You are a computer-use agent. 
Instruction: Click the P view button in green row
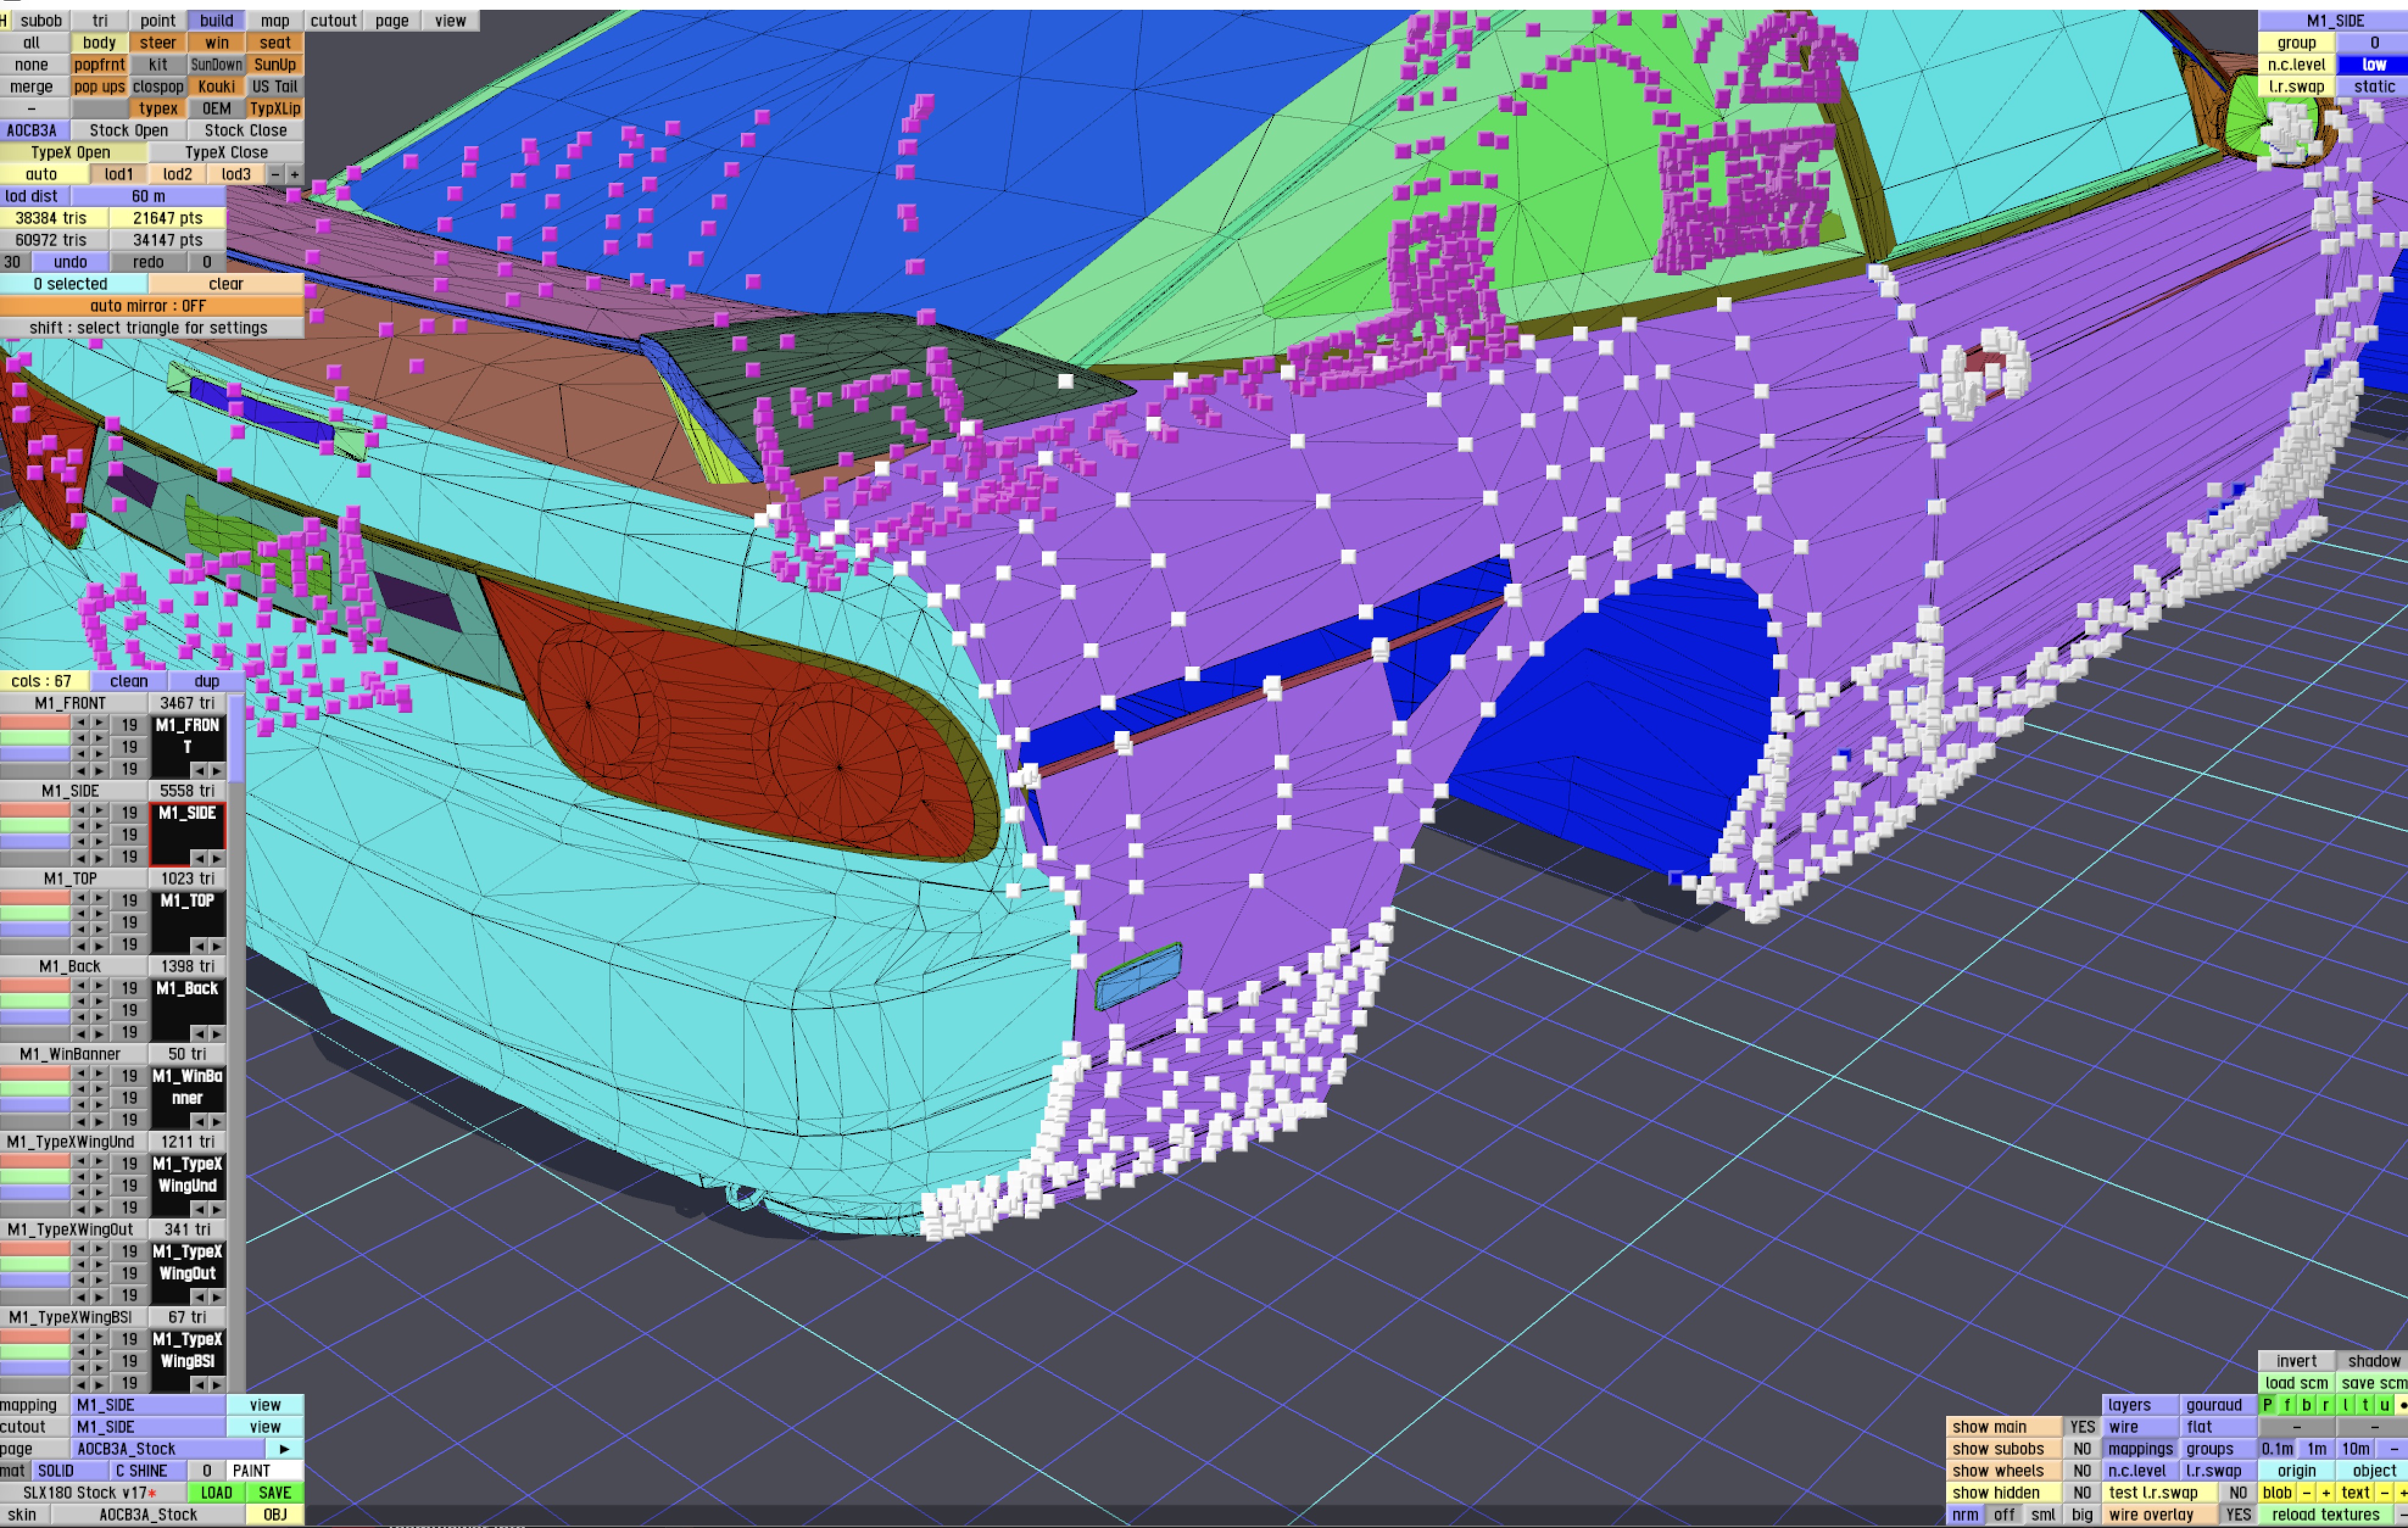pos(2268,1405)
